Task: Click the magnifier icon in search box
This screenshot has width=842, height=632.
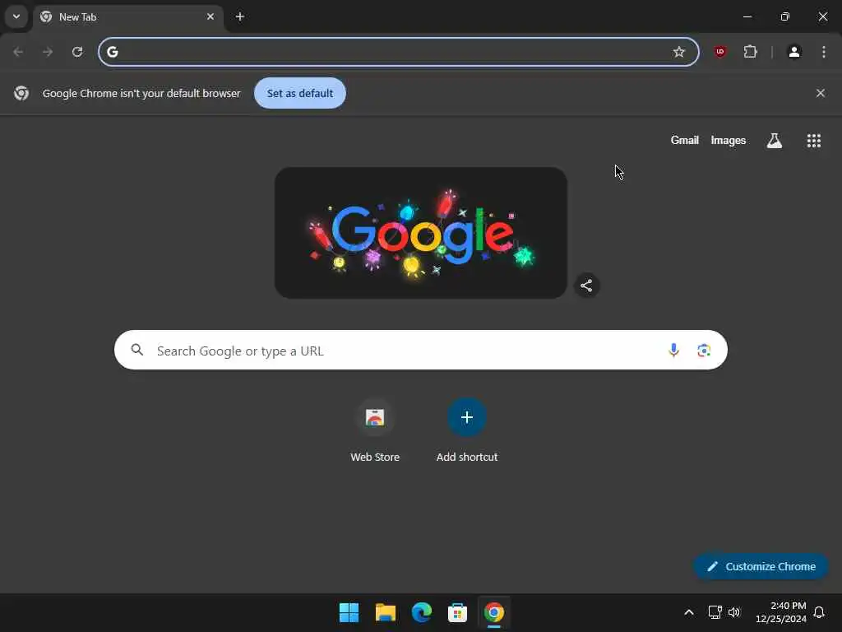Action: (x=137, y=350)
